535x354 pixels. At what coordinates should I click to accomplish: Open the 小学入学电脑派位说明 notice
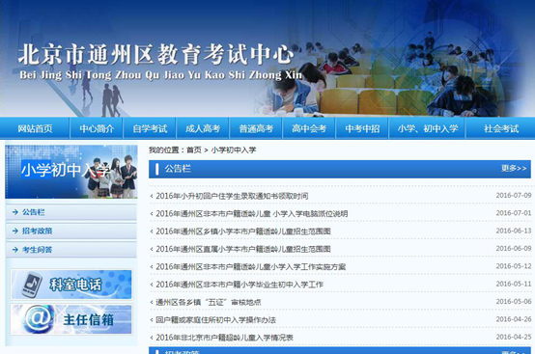coord(252,213)
